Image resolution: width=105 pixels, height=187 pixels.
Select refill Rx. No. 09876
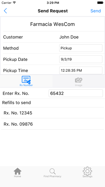(x=52, y=124)
